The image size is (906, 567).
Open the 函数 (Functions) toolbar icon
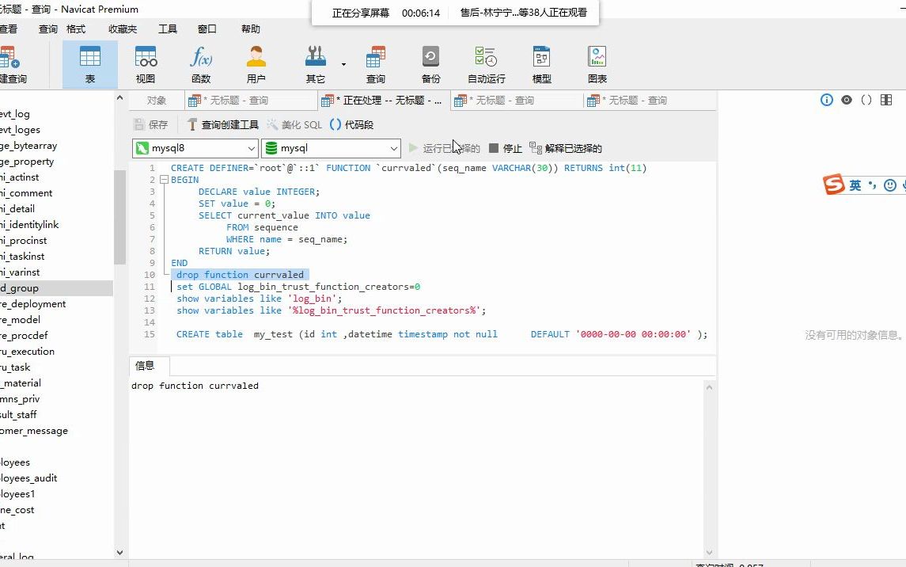tap(201, 63)
